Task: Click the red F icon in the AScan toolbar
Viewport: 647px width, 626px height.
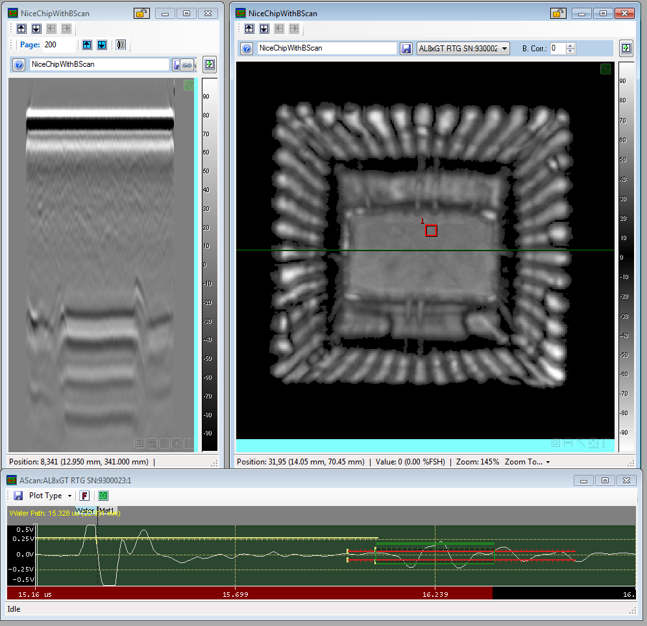Action: (84, 496)
